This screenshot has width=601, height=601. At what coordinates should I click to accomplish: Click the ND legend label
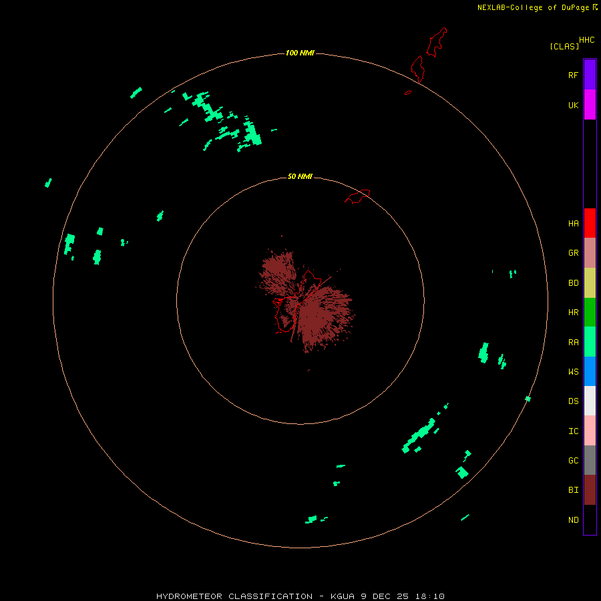pyautogui.click(x=573, y=520)
